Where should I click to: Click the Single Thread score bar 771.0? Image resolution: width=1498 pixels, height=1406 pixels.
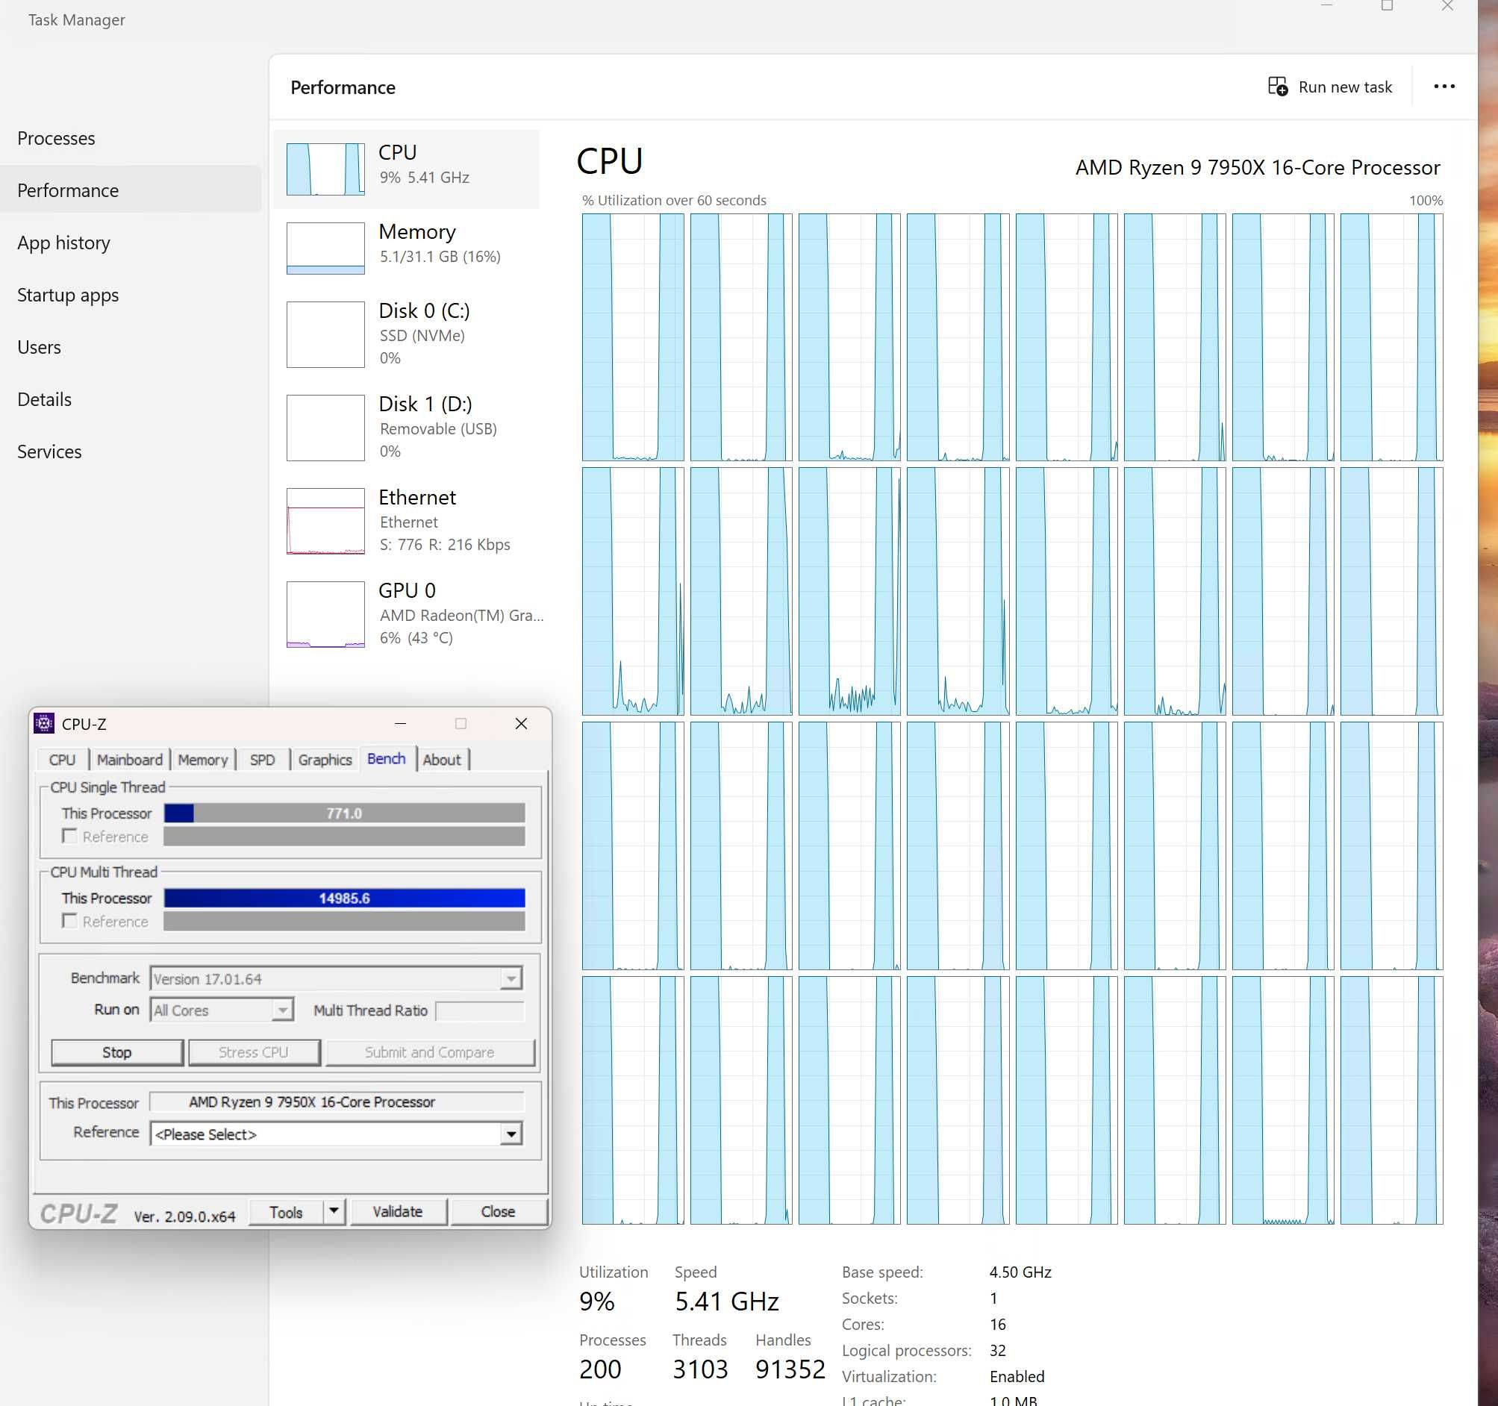(x=344, y=813)
